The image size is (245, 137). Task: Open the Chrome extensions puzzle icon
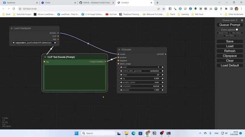click(x=226, y=9)
